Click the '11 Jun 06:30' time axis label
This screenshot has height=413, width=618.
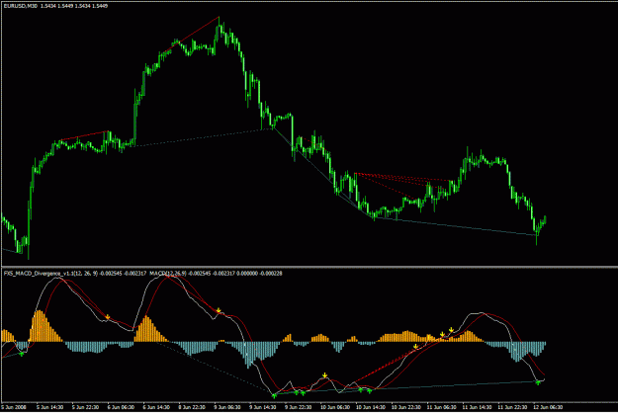(441, 407)
